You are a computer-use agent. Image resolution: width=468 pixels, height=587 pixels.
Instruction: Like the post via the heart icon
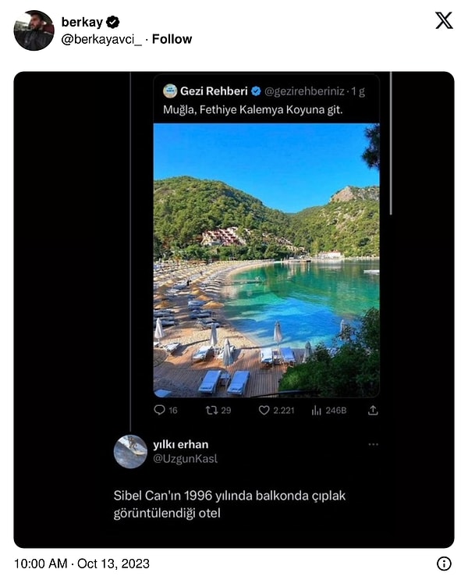(264, 410)
